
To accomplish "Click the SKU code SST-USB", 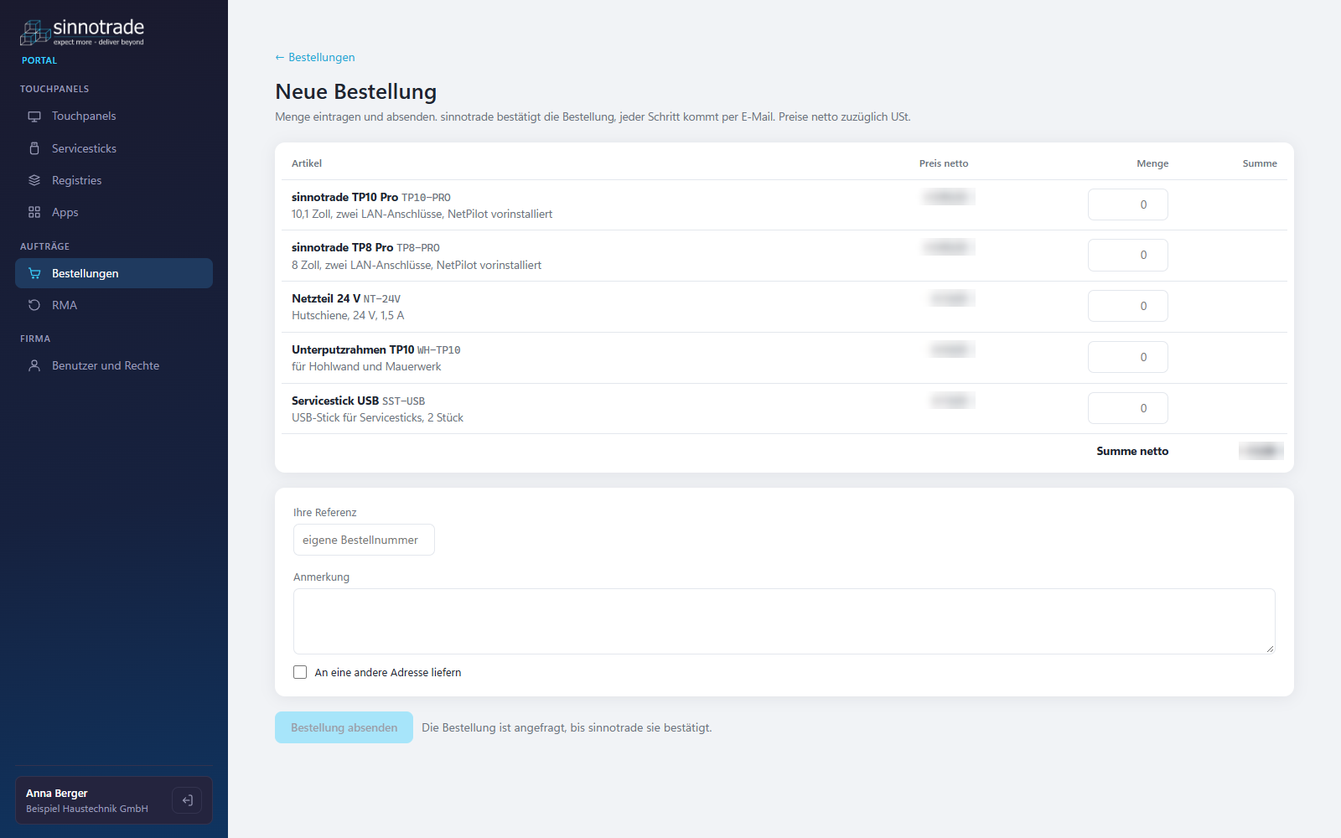I will click(x=404, y=401).
